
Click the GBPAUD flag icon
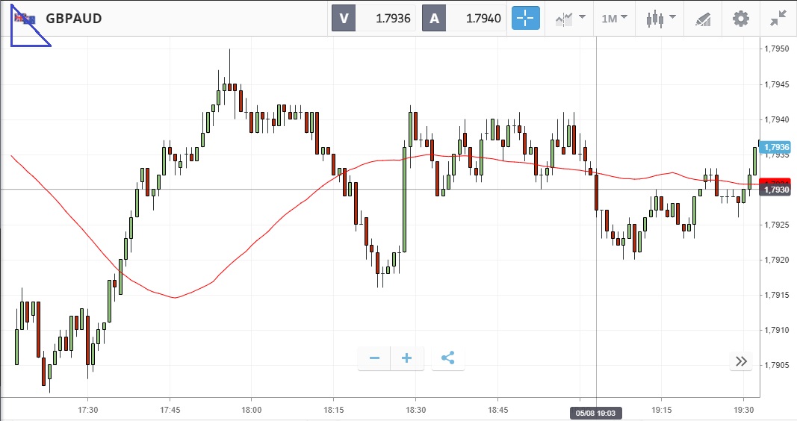[x=26, y=19]
